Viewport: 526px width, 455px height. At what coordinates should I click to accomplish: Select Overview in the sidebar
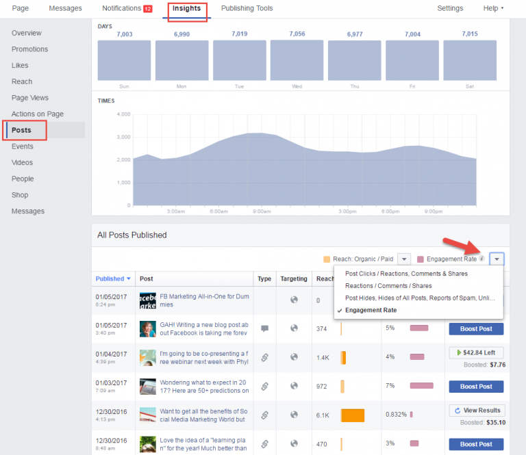tap(27, 33)
